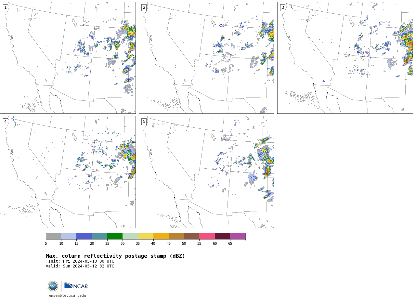Click the colorbar tick label 30
Viewport: 416px width, 299px height.
(x=123, y=243)
